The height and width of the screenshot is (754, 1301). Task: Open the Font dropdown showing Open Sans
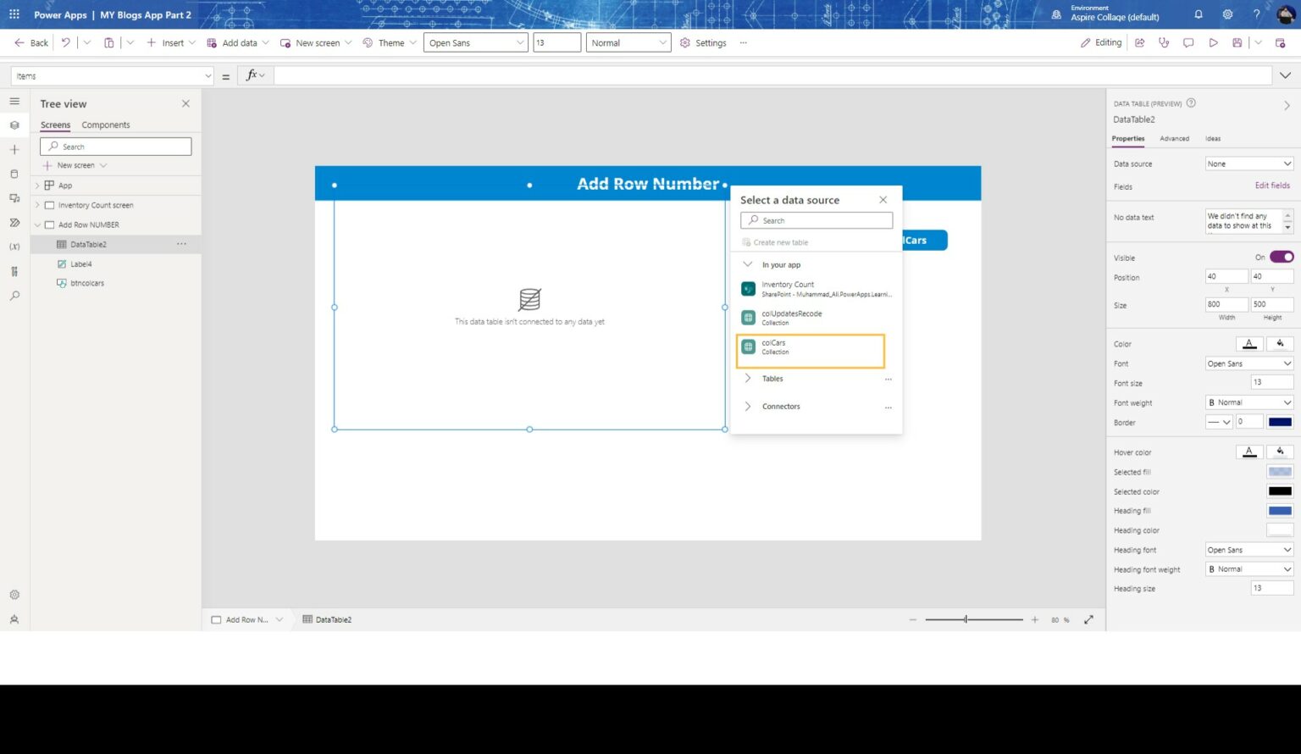tap(1248, 363)
